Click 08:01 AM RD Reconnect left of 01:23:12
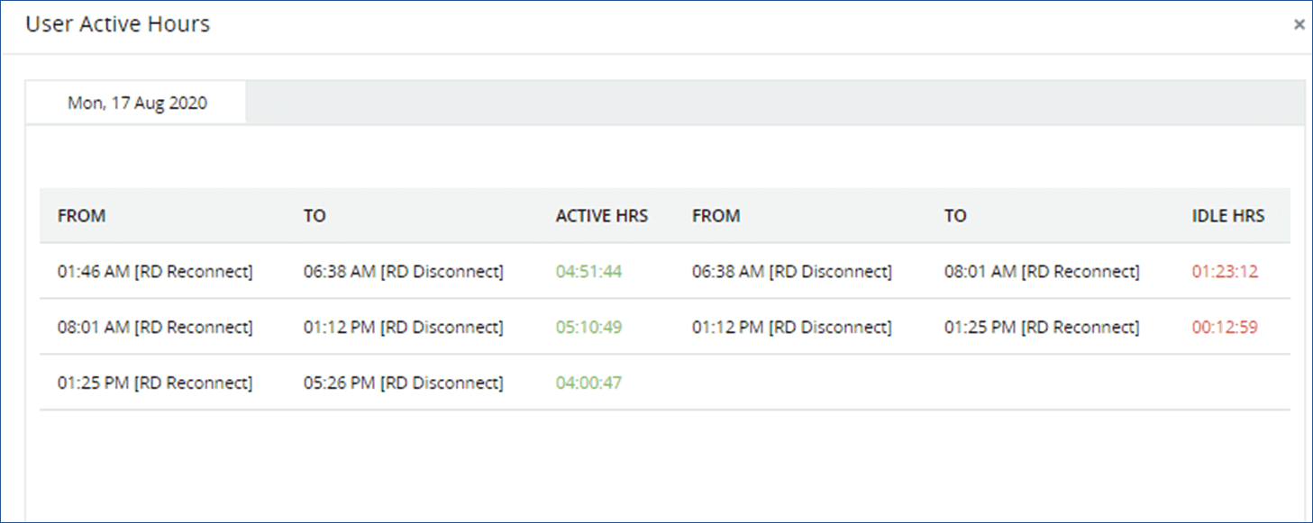 (x=1042, y=272)
